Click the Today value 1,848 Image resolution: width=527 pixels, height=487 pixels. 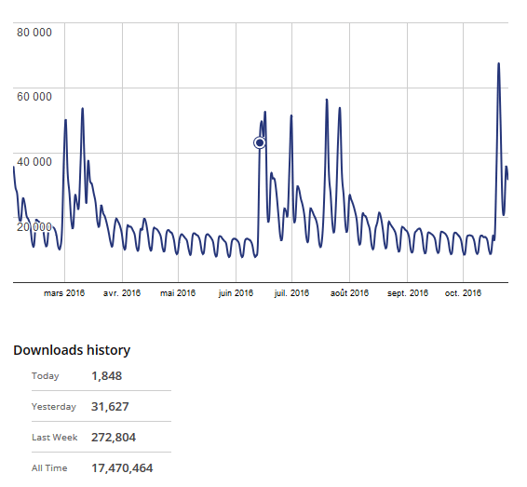coord(106,376)
